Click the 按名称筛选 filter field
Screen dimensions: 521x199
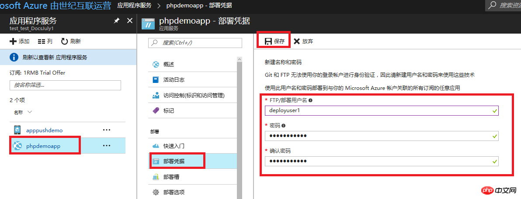tap(65, 85)
